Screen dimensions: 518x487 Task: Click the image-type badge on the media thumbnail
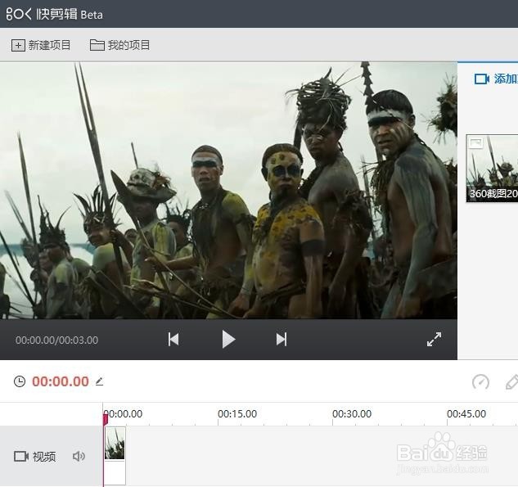pos(476,143)
